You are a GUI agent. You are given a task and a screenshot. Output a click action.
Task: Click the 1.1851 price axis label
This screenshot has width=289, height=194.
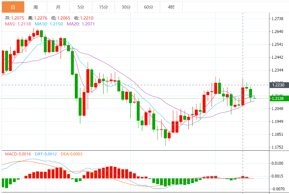click(277, 134)
